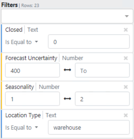Image resolution: width=134 pixels, height=139 pixels.
Task: Click the Seasonality range arrow icon
Action: [x=67, y=99]
